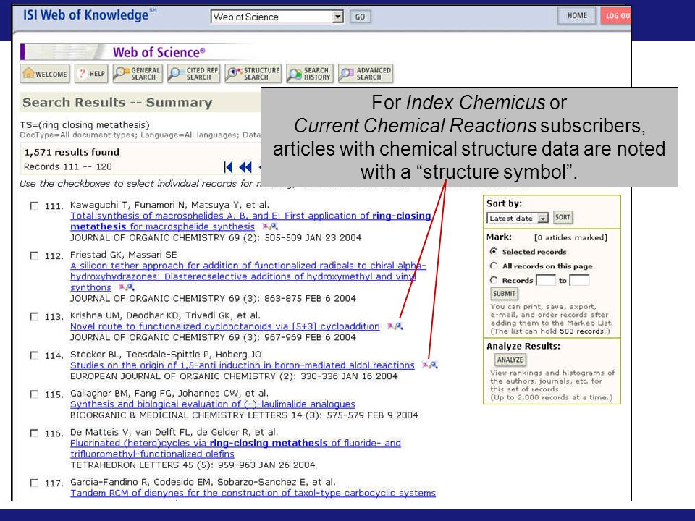The image size is (695, 521).
Task: Check the box for record 117
Action: click(34, 483)
